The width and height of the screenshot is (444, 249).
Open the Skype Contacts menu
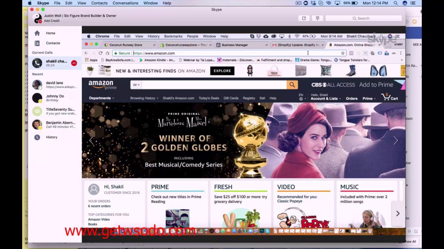coord(99,3)
